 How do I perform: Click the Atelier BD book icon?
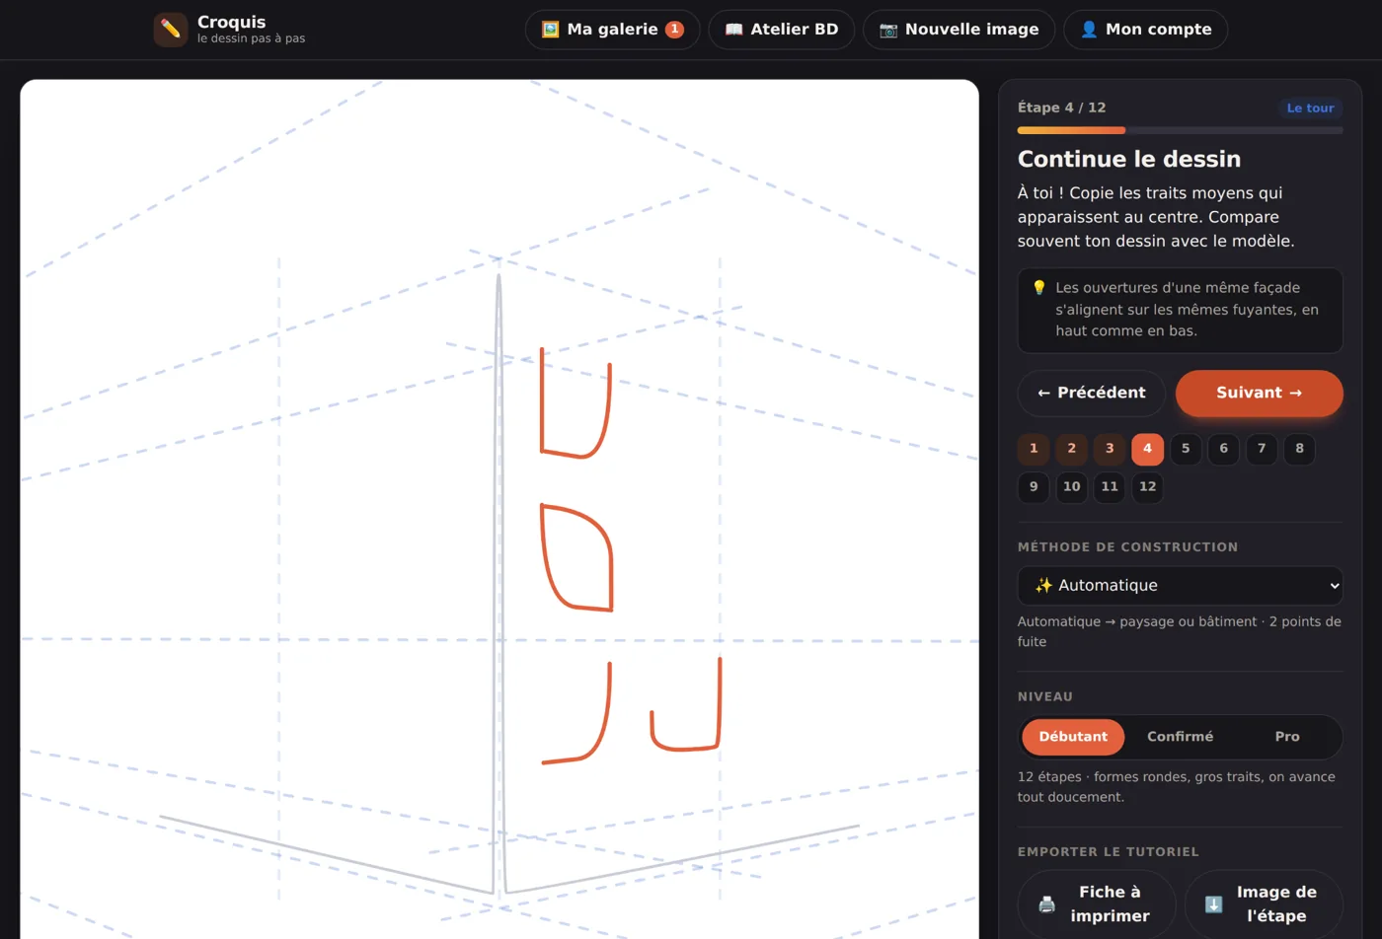coord(733,30)
